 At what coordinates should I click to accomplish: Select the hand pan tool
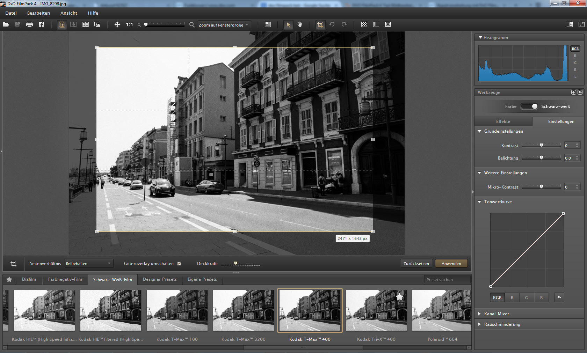coord(300,24)
